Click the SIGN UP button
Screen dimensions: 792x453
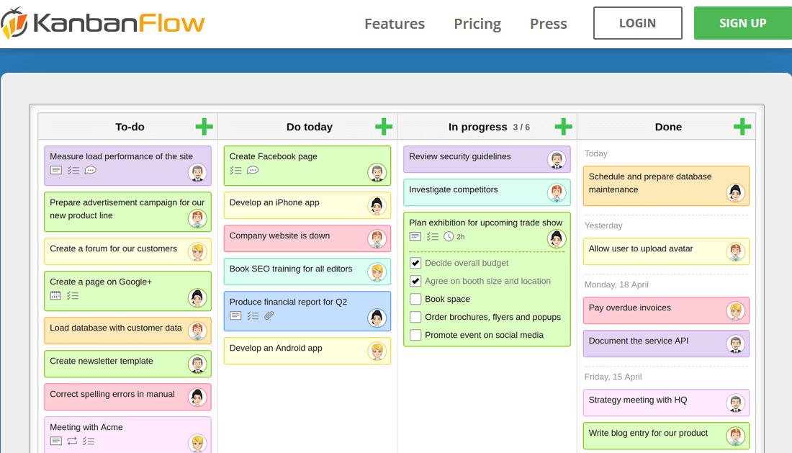coord(742,22)
